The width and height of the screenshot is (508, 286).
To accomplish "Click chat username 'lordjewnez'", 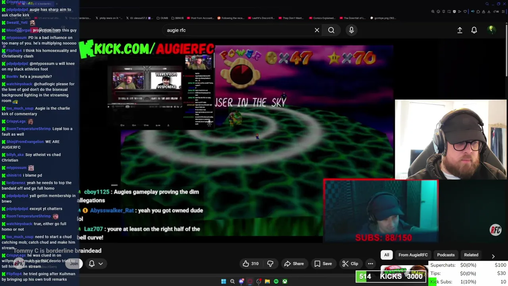I will 16,183.
